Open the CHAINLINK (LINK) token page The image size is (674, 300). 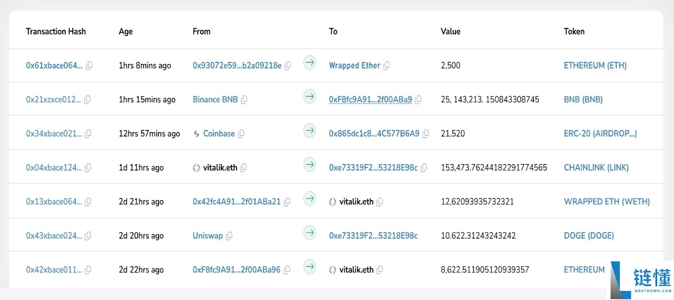click(x=596, y=167)
